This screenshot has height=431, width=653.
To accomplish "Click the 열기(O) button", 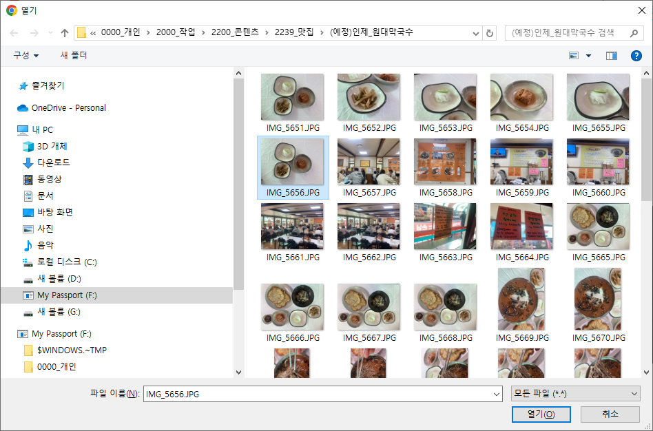I will (541, 414).
